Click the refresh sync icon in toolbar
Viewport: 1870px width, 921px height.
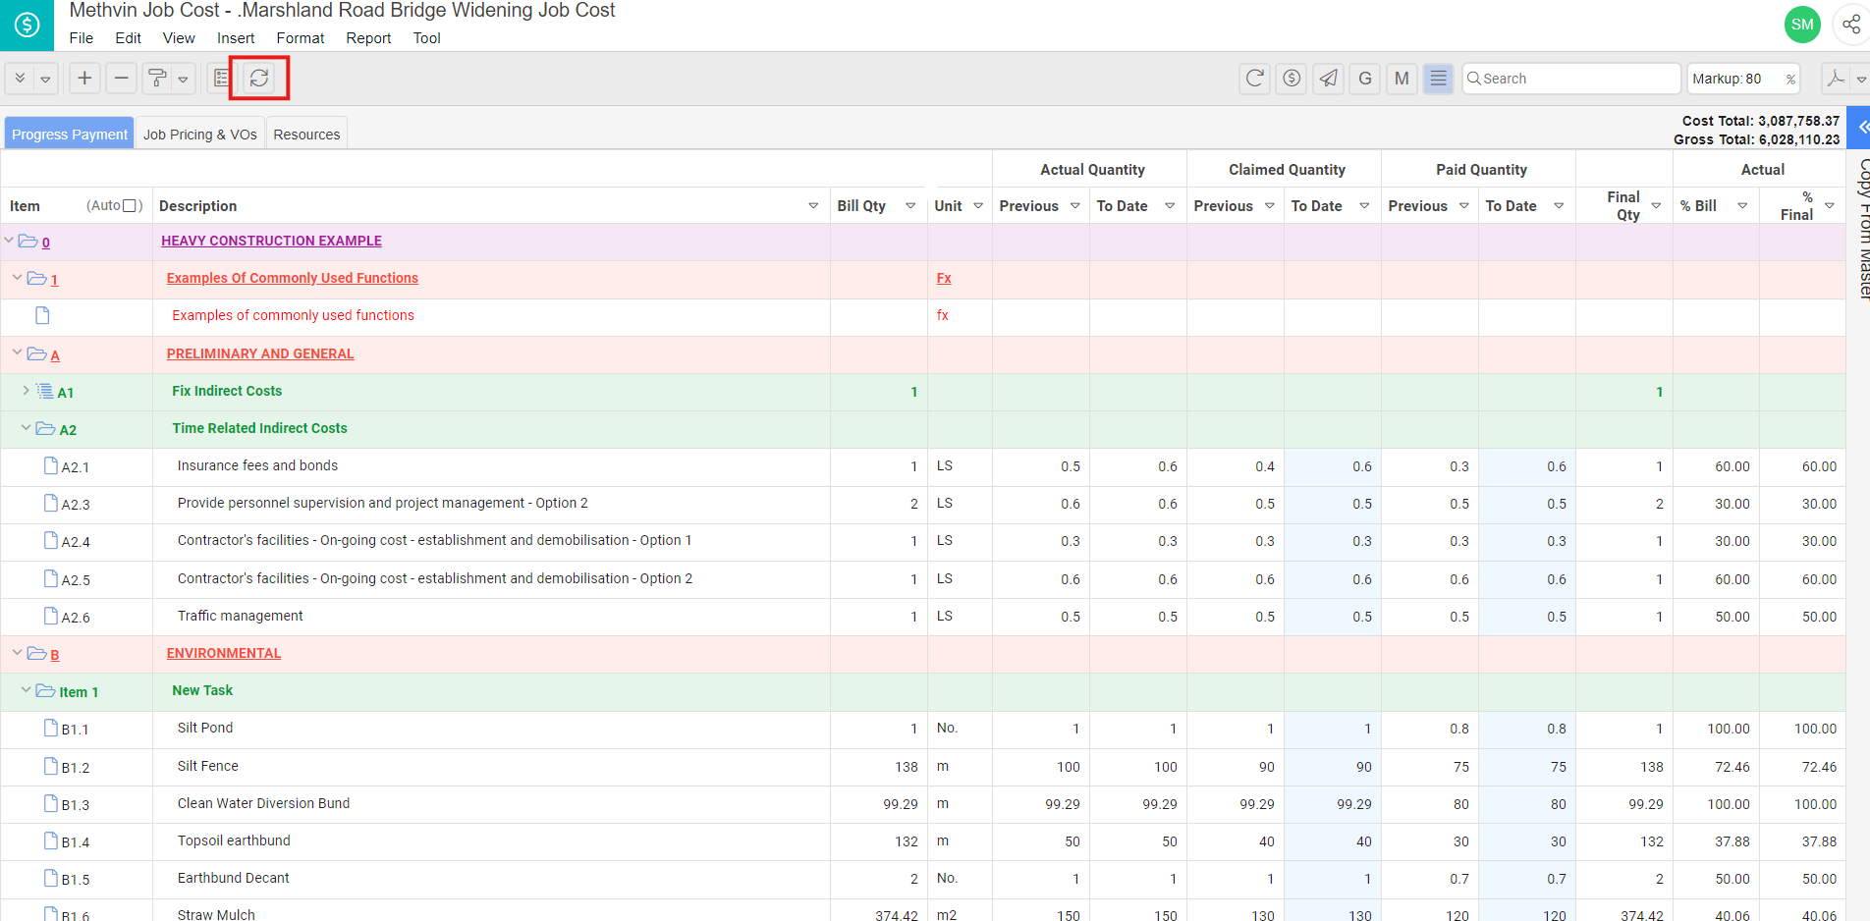[259, 79]
